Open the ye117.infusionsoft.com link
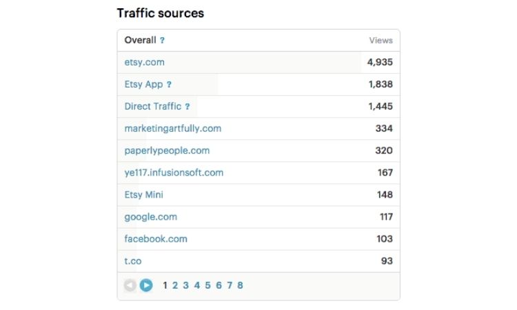This screenshot has height=310, width=517. click(174, 173)
